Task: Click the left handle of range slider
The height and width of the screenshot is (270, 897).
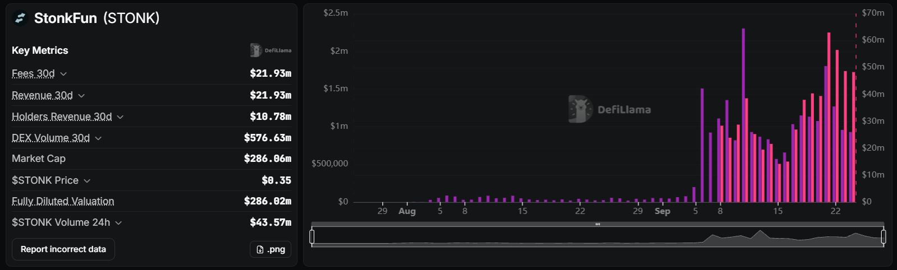Action: 312,237
